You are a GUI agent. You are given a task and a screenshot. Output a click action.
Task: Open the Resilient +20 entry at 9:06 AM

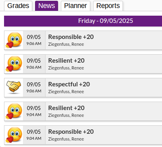(x=83, y=64)
